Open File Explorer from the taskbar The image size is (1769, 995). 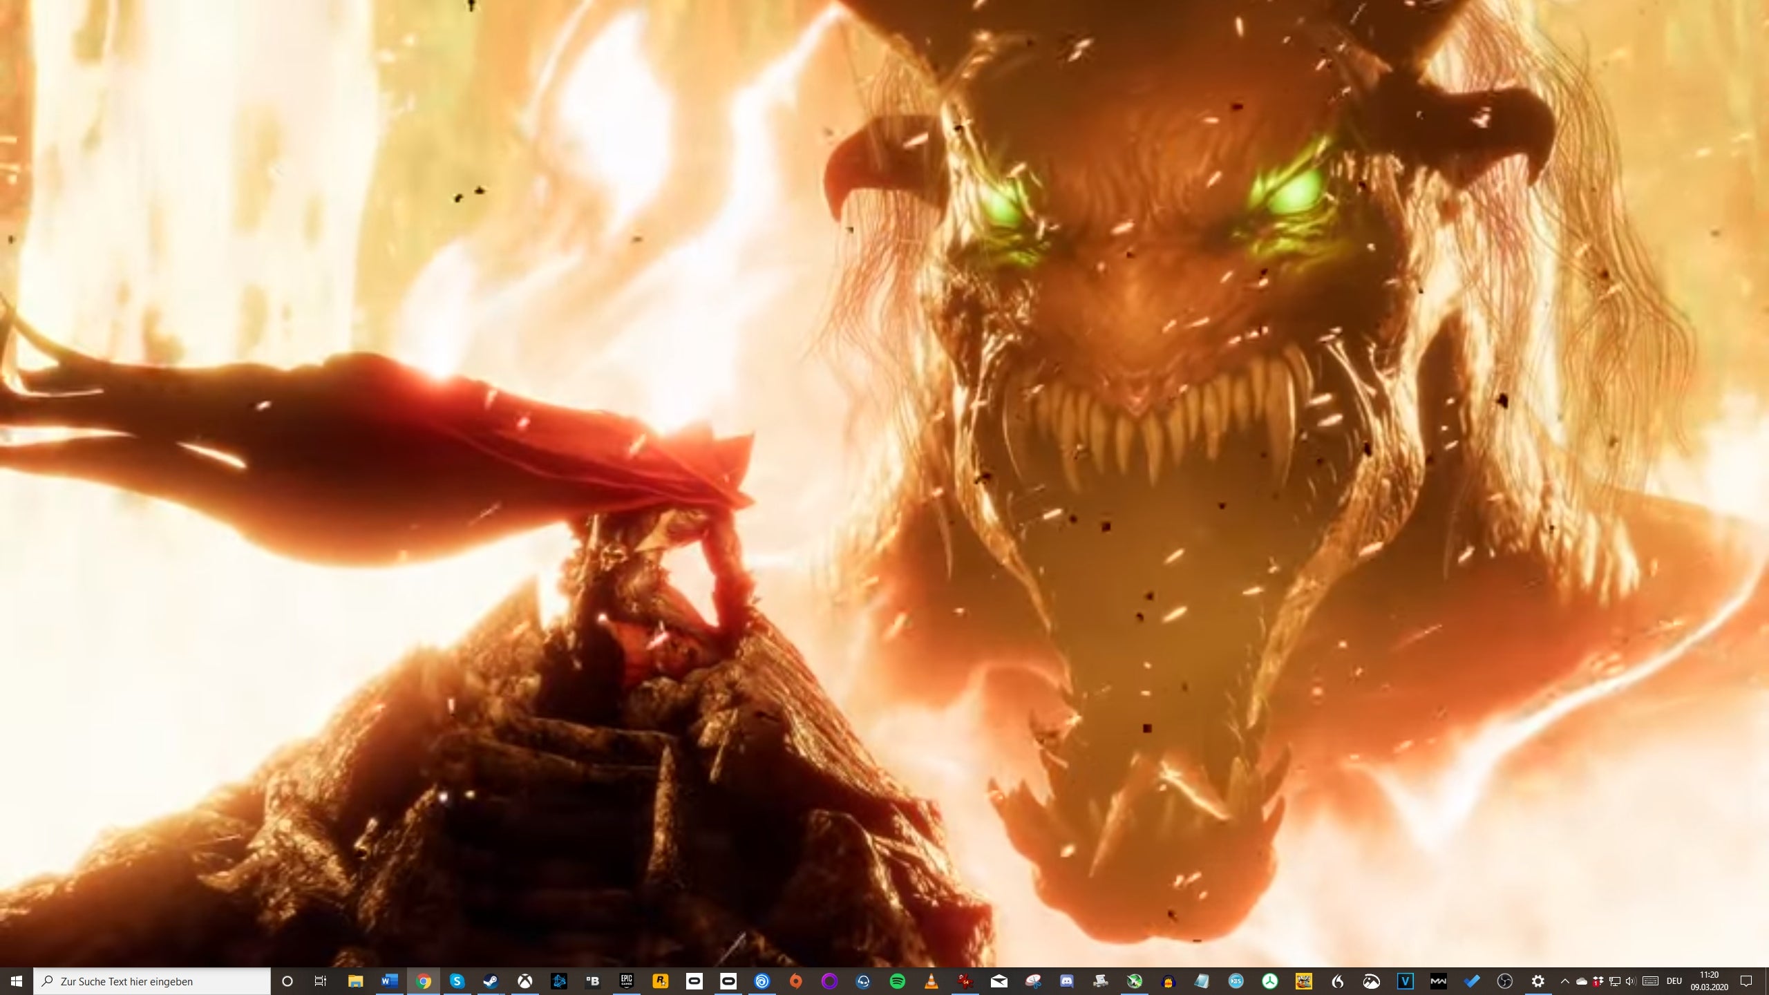click(x=355, y=981)
